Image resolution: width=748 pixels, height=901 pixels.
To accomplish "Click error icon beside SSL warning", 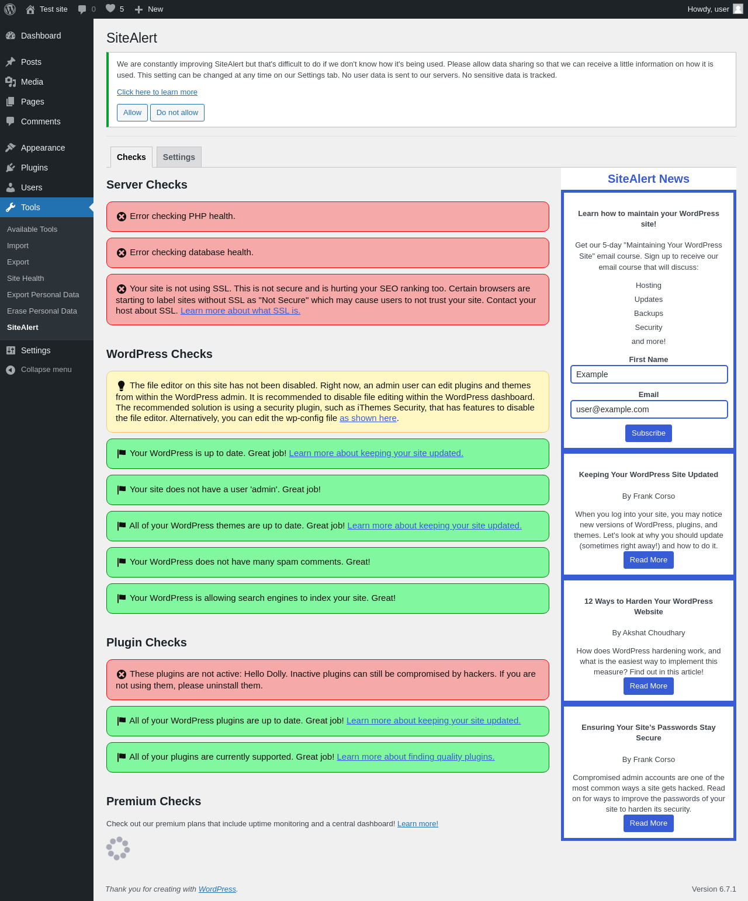I will coord(122,289).
